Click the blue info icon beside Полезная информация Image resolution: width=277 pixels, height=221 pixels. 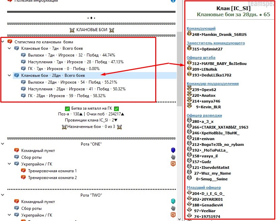173,1
